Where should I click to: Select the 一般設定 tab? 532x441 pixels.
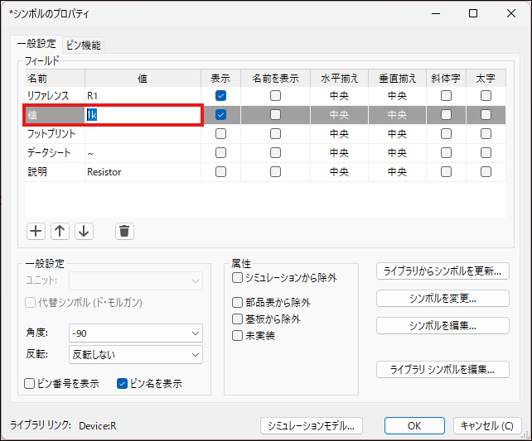(36, 44)
